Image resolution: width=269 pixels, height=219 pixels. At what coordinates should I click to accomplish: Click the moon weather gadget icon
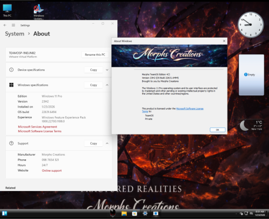point(244,125)
